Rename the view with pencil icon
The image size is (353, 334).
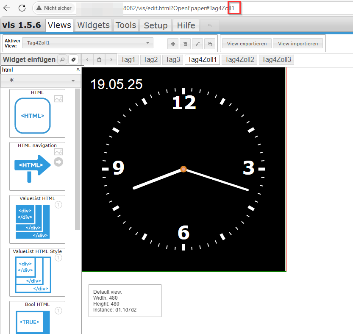tap(197, 44)
